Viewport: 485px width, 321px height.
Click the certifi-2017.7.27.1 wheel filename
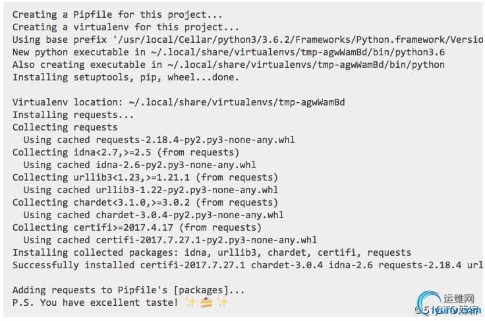pyautogui.click(x=206, y=240)
